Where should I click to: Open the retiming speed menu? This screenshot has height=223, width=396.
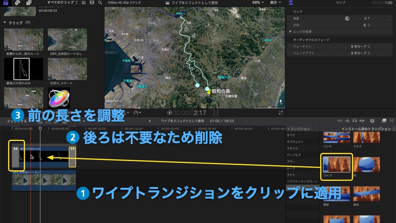137,113
